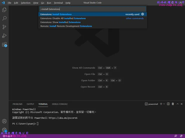Open the Selection menu
The width and height of the screenshot is (185, 138).
coord(25,3)
